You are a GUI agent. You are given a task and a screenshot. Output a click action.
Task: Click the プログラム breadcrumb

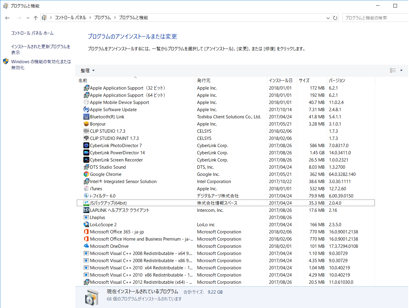click(x=103, y=18)
